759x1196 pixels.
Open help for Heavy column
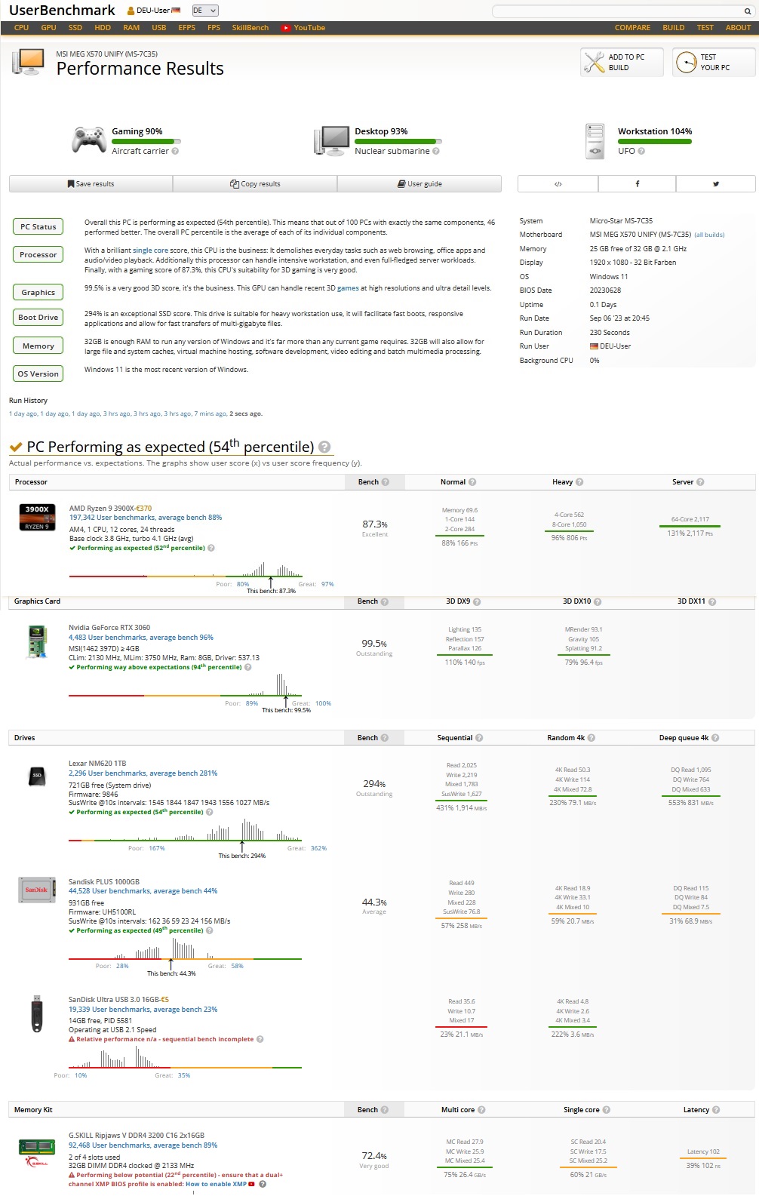579,482
